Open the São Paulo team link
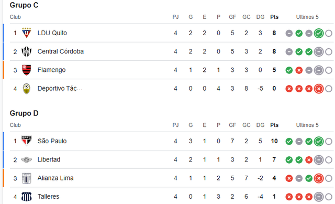Image resolution: width=335 pixels, height=204 pixels. click(52, 141)
